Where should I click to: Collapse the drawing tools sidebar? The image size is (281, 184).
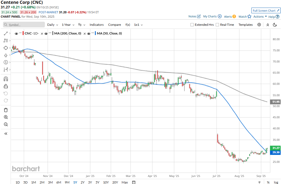[x=6, y=134]
